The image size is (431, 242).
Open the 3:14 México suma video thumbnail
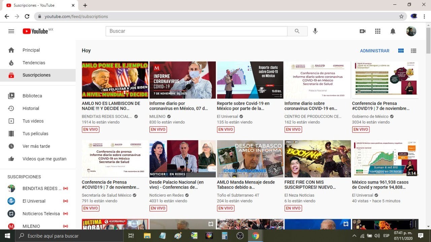pos(385,159)
